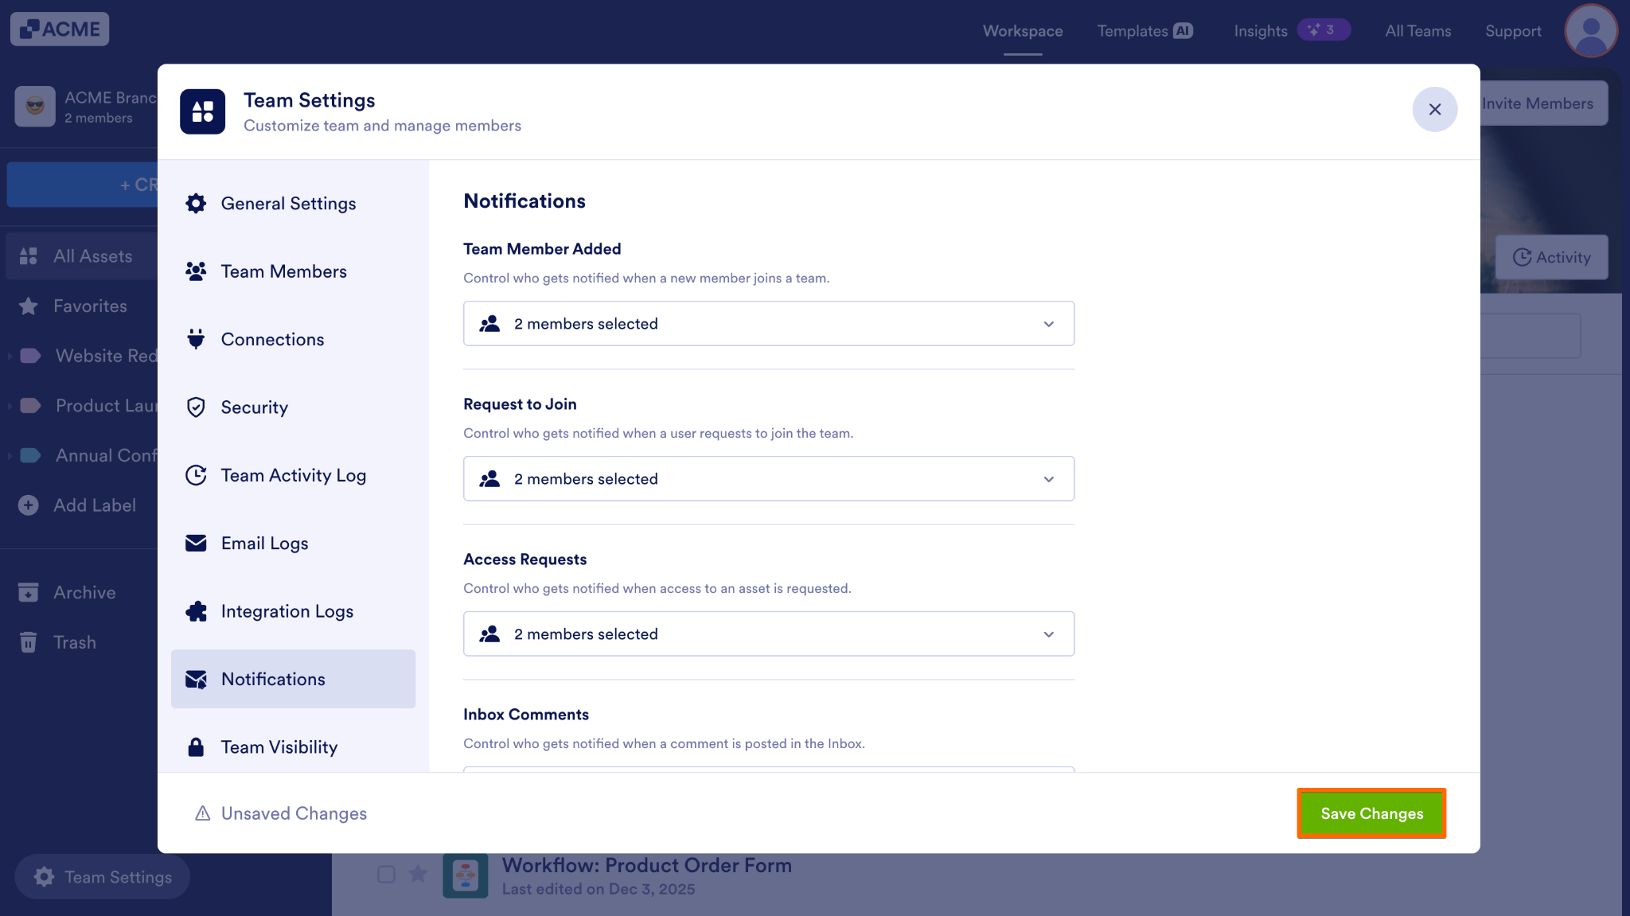
Task: Click the Insights badge with 3
Action: 1324,29
